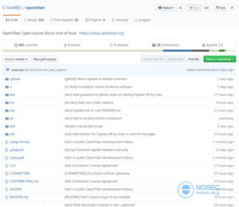Click cindychip author name in commit bar
The image size is (239, 207).
pyautogui.click(x=18, y=70)
